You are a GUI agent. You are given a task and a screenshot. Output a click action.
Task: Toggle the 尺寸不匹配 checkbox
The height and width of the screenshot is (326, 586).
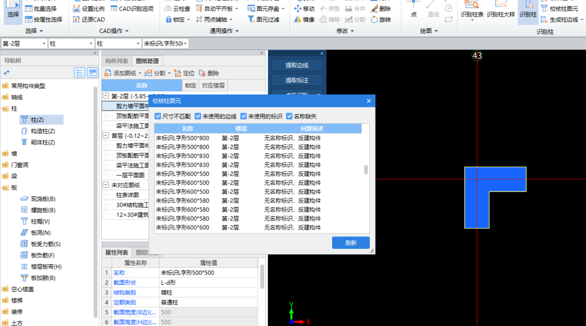158,116
